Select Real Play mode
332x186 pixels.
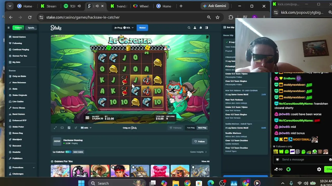point(202,128)
